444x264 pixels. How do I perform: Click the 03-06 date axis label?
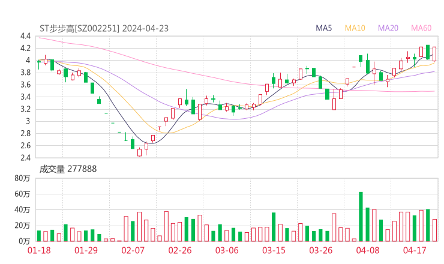(x=227, y=250)
